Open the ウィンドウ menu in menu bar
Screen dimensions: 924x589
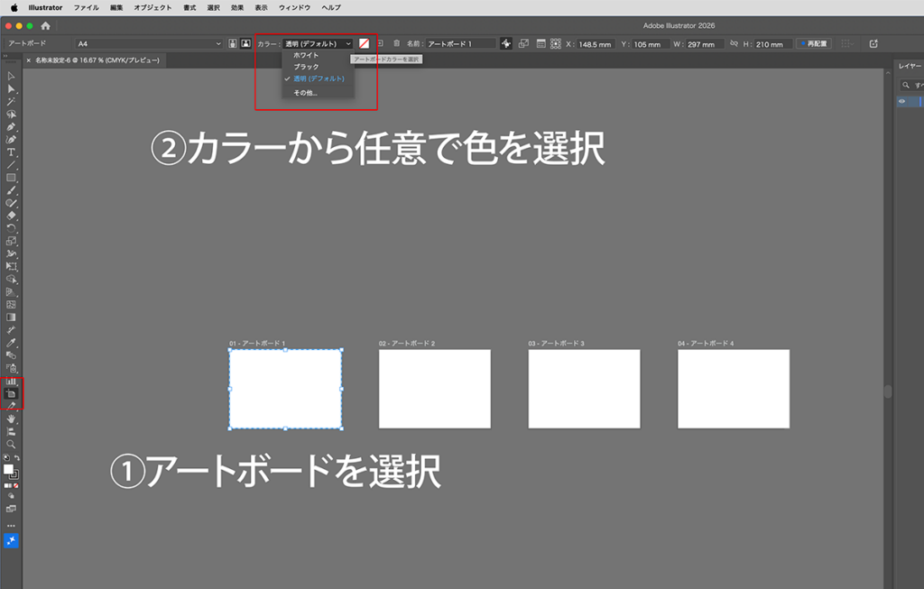tap(294, 7)
